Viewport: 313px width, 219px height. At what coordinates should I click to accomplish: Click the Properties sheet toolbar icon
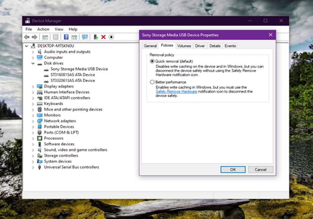55,37
